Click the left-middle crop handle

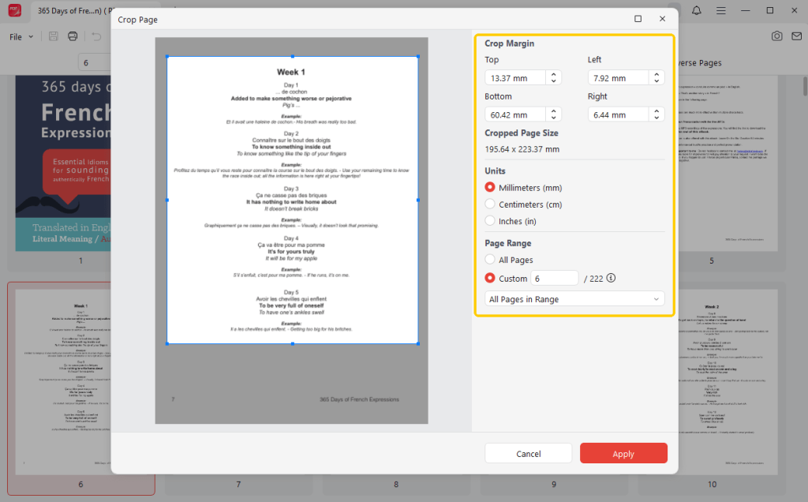coord(167,200)
